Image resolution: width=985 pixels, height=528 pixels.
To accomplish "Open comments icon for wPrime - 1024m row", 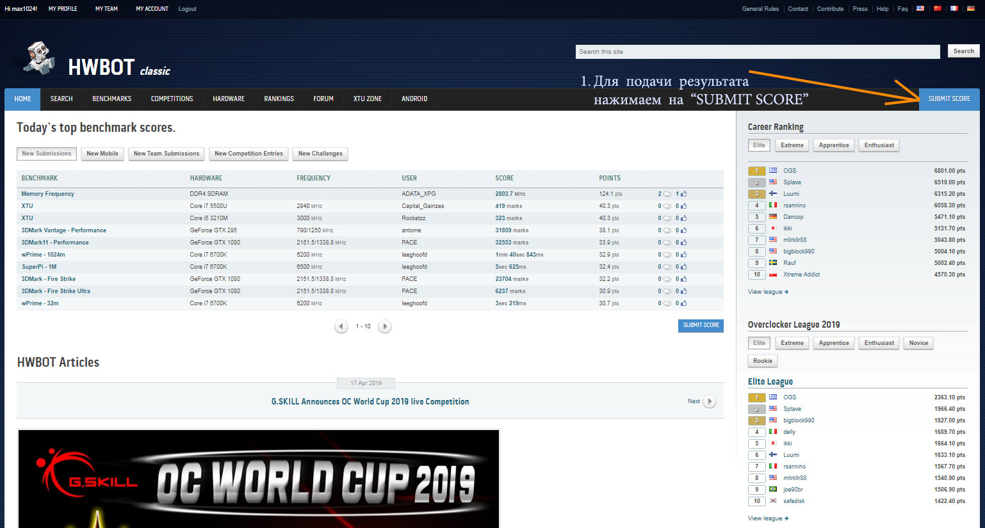I will tap(667, 255).
